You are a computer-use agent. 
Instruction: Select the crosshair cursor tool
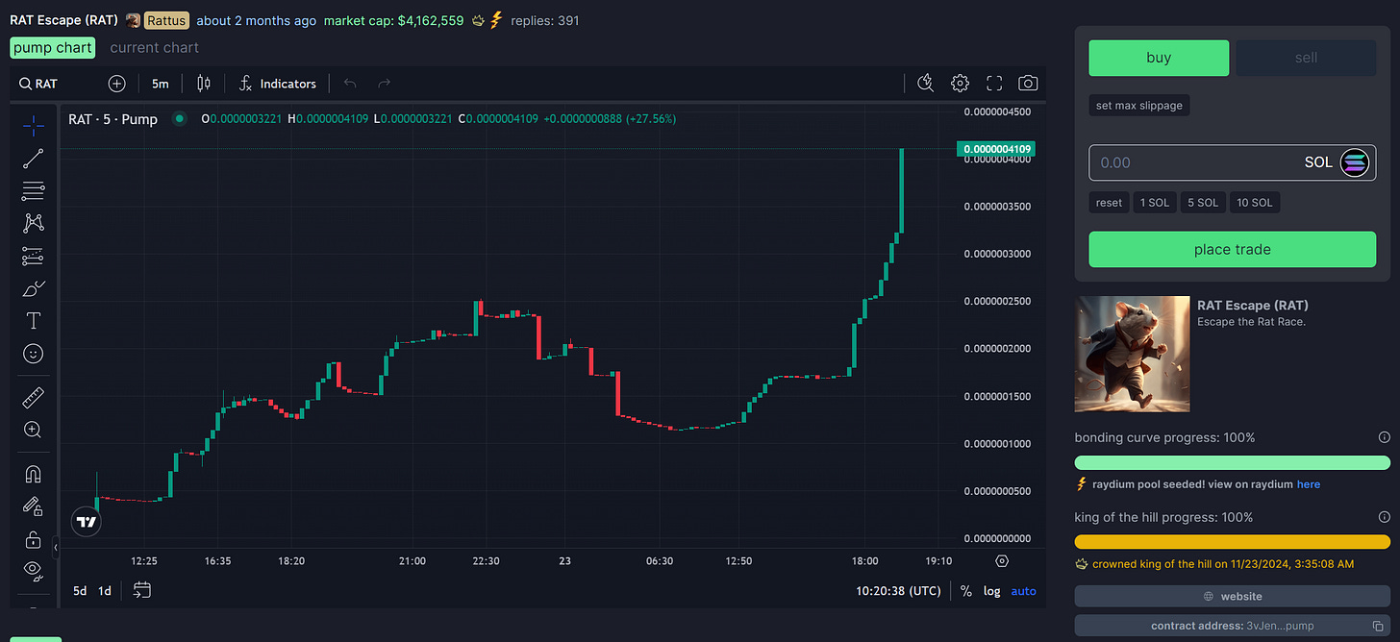(x=33, y=125)
